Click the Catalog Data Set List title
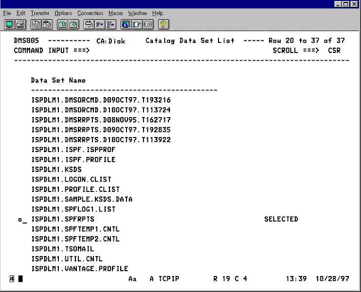 [190, 41]
